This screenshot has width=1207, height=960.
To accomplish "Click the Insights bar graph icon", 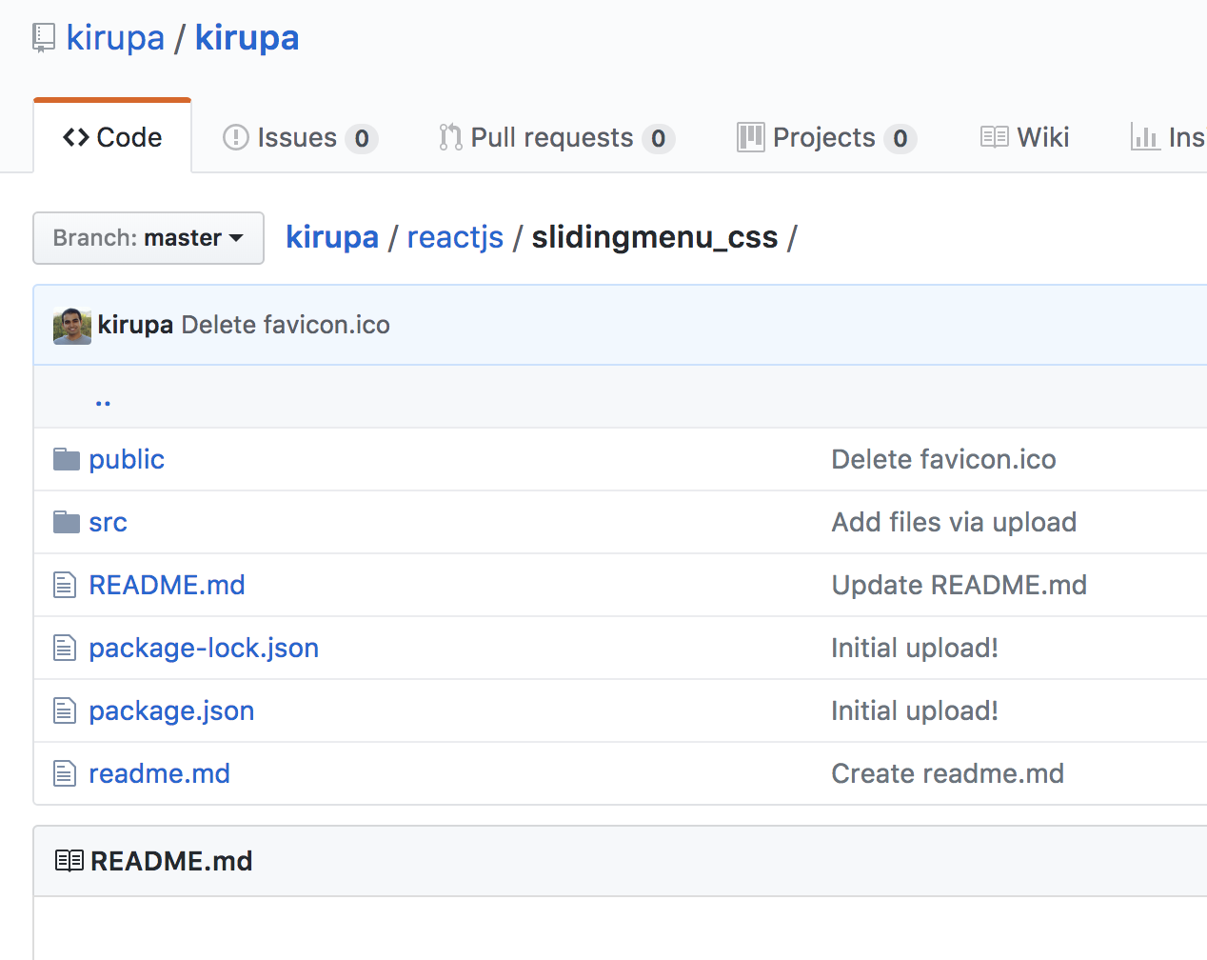I will point(1144,137).
